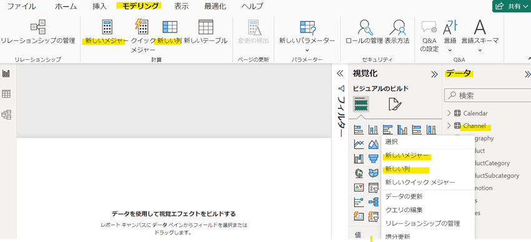The height and width of the screenshot is (242, 531).
Task: Open the 言語 dropdown arrow
Action: click(450, 50)
